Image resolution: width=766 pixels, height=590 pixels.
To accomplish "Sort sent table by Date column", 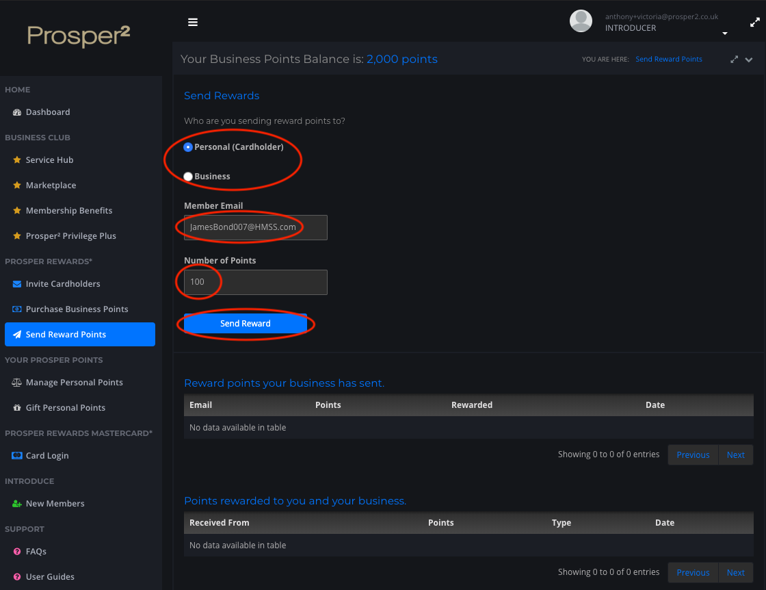I will pos(655,405).
